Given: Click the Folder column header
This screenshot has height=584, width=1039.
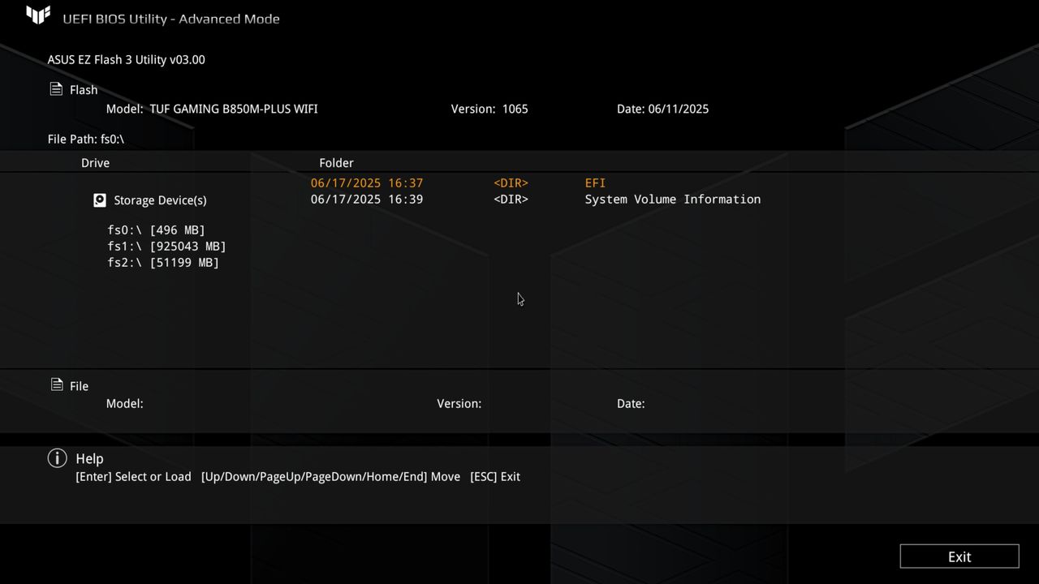Looking at the screenshot, I should click(336, 162).
